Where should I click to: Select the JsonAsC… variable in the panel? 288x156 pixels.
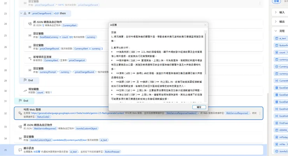click(x=281, y=151)
